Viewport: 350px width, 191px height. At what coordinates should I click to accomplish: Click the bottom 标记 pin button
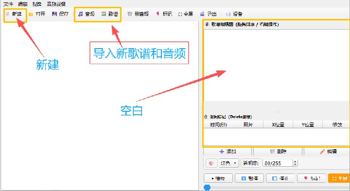point(312,178)
